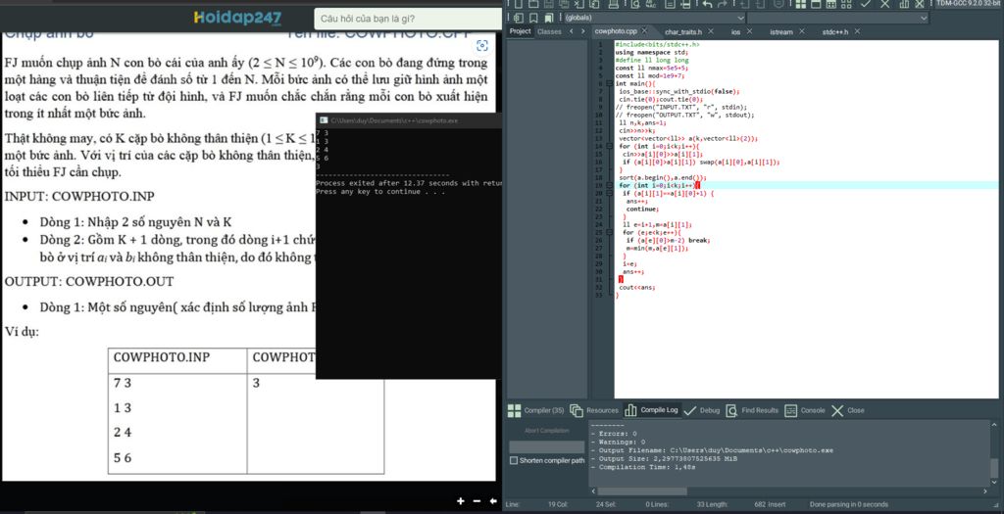Start debugging with the checkmark icon

(x=865, y=4)
